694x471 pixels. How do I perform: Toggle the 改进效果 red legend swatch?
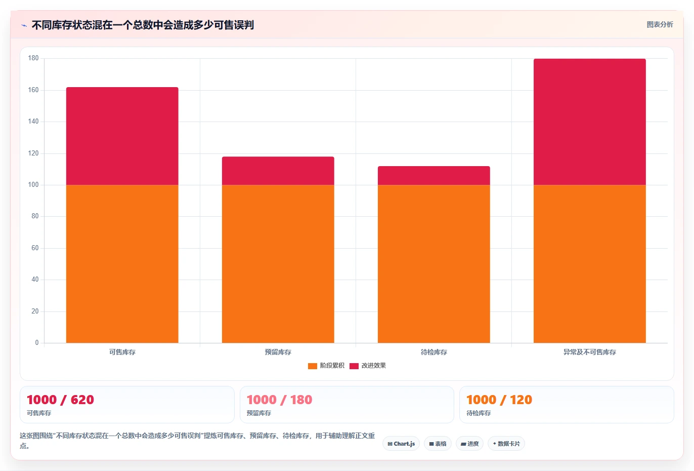click(x=354, y=366)
